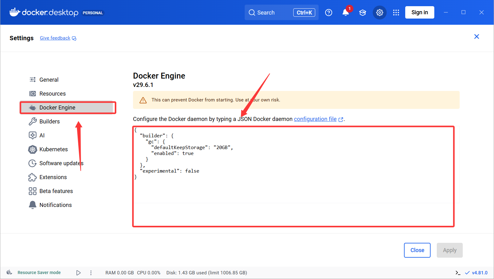This screenshot has width=494, height=279.
Task: Open the configuration file link
Action: 315,119
